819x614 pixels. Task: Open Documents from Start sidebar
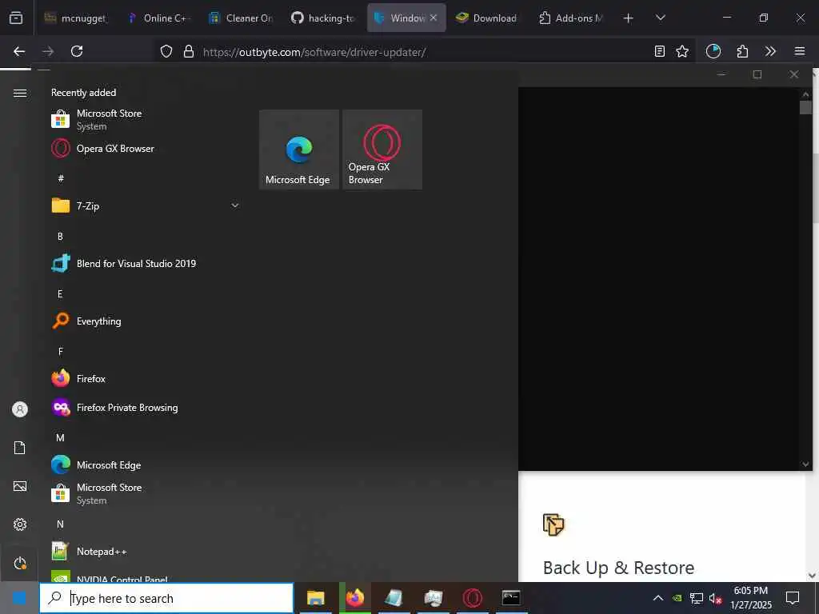[20, 448]
